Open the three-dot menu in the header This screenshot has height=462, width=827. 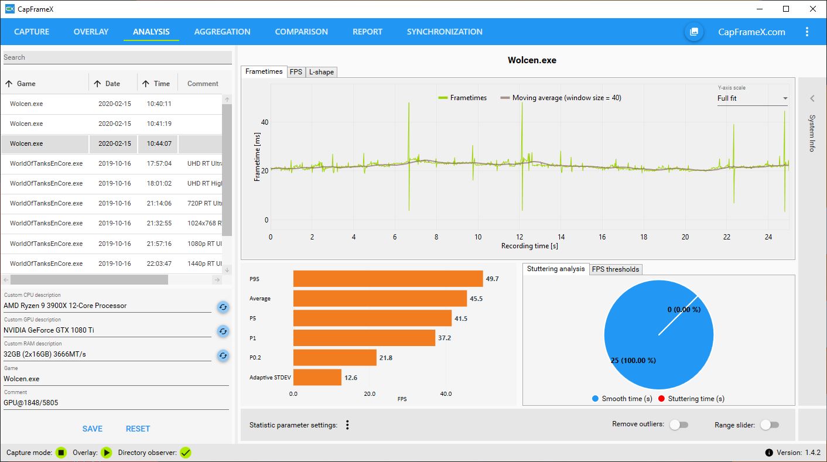(807, 32)
